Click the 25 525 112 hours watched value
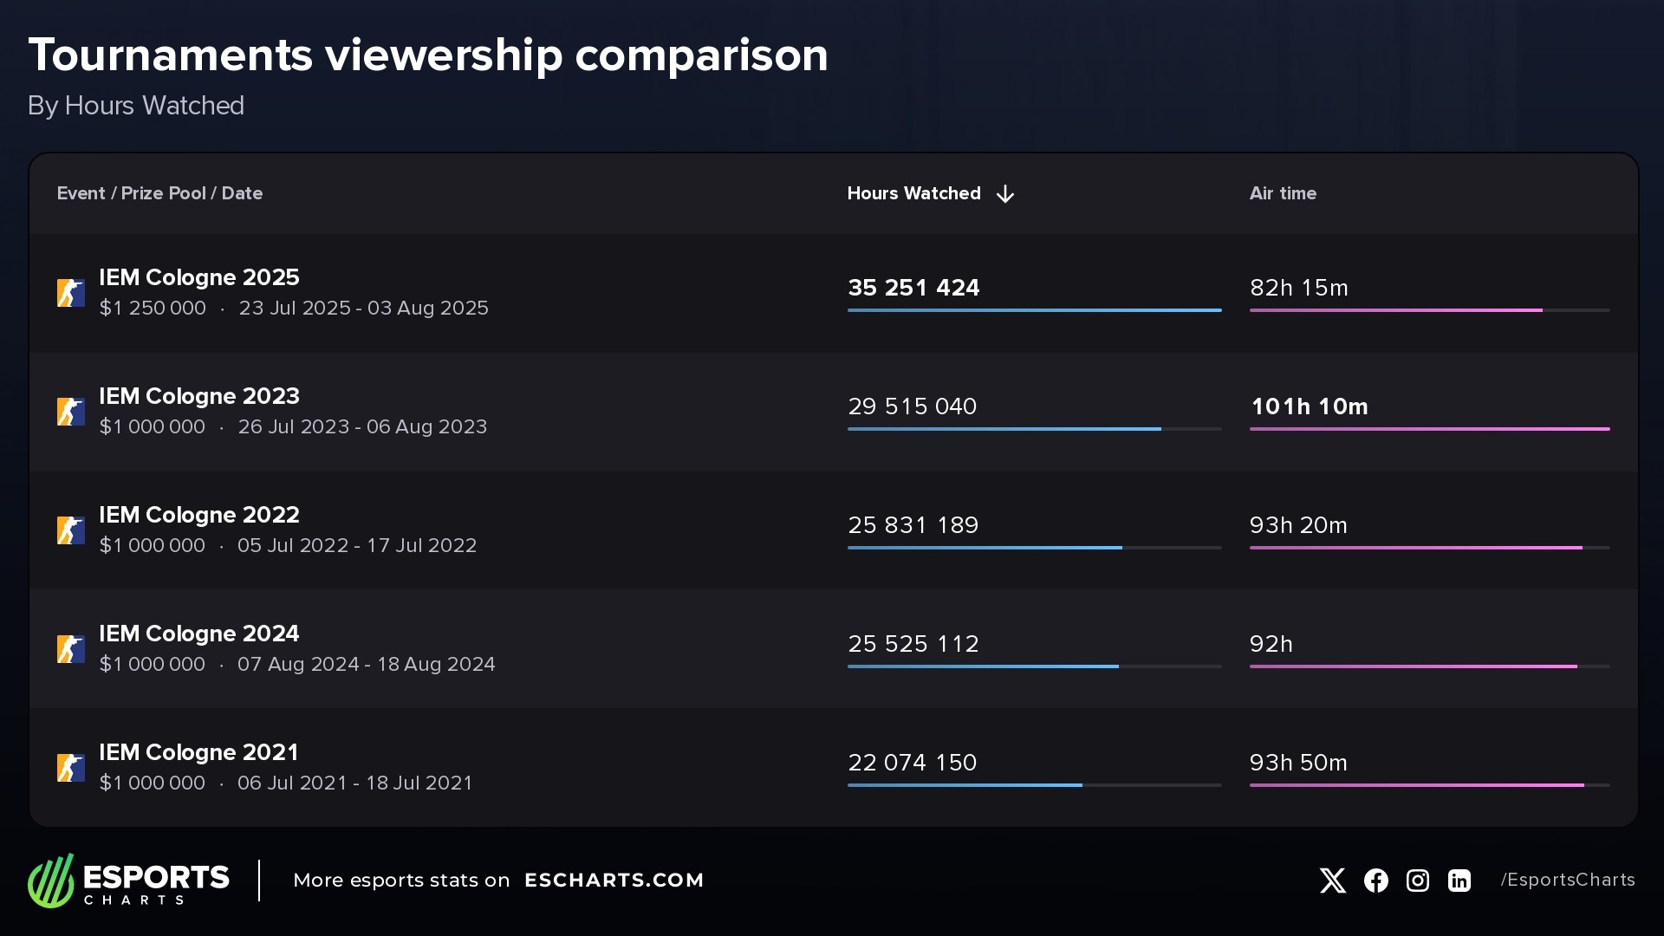 913,644
